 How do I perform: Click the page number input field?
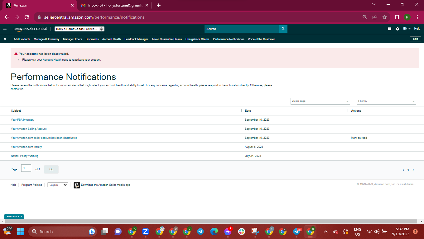pyautogui.click(x=26, y=168)
